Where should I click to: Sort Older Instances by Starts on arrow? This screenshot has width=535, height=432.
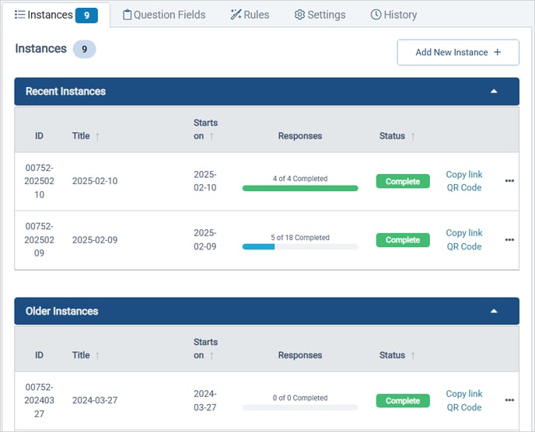(212, 356)
